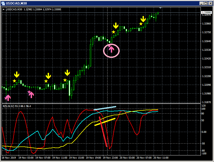The image size is (214, 162).
Task: Maximize the USDCAD,M30 chart window
Action: [206, 3]
